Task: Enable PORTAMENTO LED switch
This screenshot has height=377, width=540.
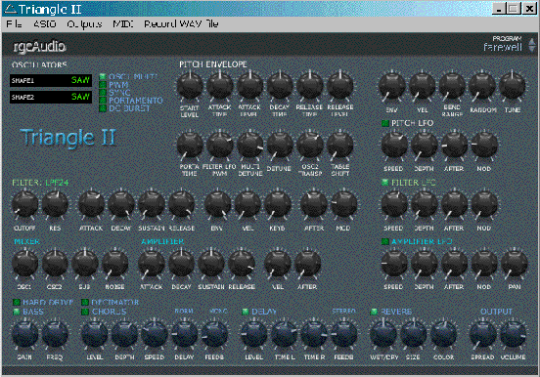Action: pos(103,100)
